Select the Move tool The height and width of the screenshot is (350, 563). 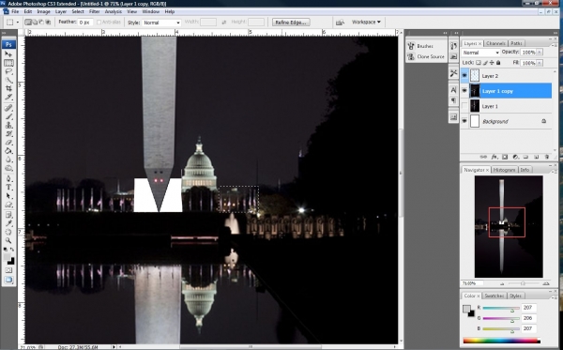point(8,54)
